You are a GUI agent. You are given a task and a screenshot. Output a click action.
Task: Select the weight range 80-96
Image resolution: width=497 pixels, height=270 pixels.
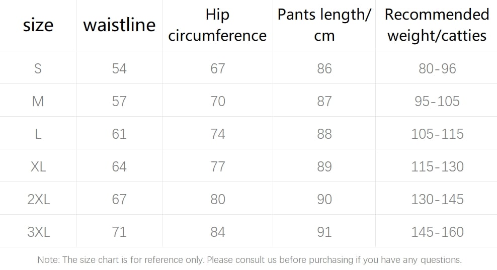(437, 68)
